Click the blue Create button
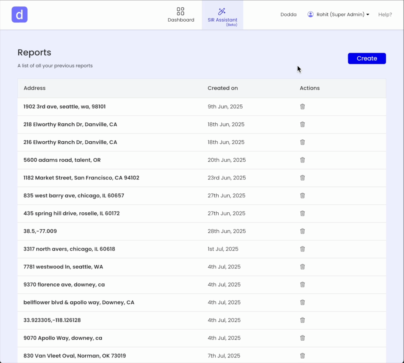 coord(366,58)
